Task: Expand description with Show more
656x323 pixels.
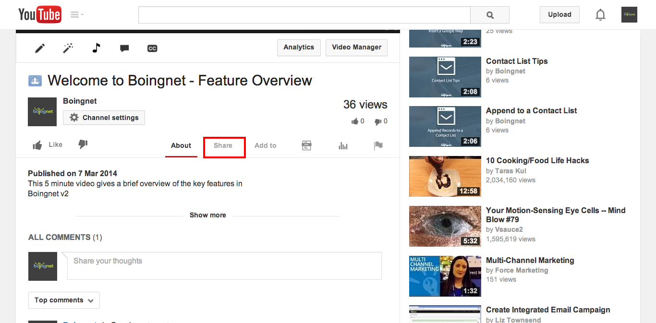Action: pyautogui.click(x=208, y=215)
